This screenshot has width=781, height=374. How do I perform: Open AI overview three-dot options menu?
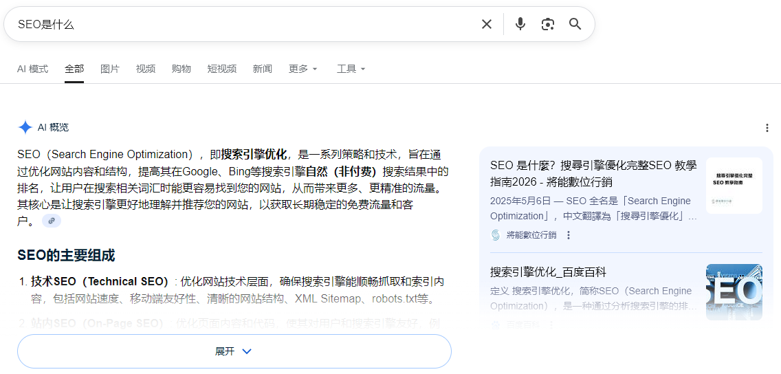[767, 128]
